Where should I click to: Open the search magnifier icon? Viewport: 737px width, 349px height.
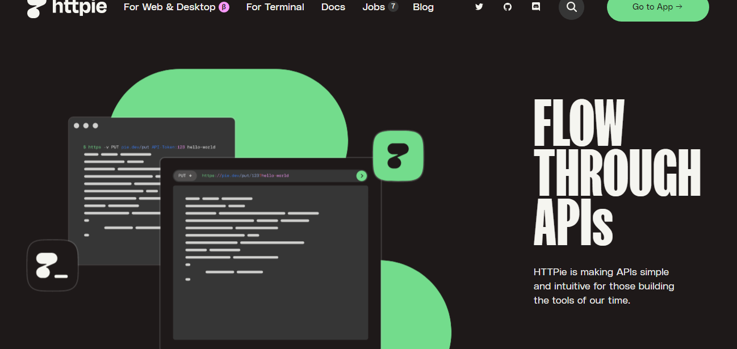click(571, 9)
